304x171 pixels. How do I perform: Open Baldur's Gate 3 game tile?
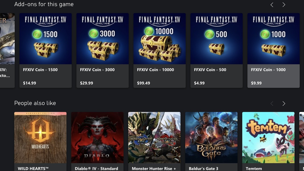coord(212,141)
